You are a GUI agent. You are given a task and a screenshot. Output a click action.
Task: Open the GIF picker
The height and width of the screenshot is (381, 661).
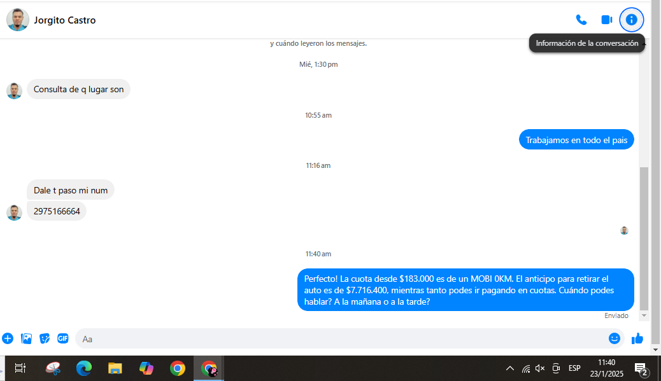(x=63, y=338)
